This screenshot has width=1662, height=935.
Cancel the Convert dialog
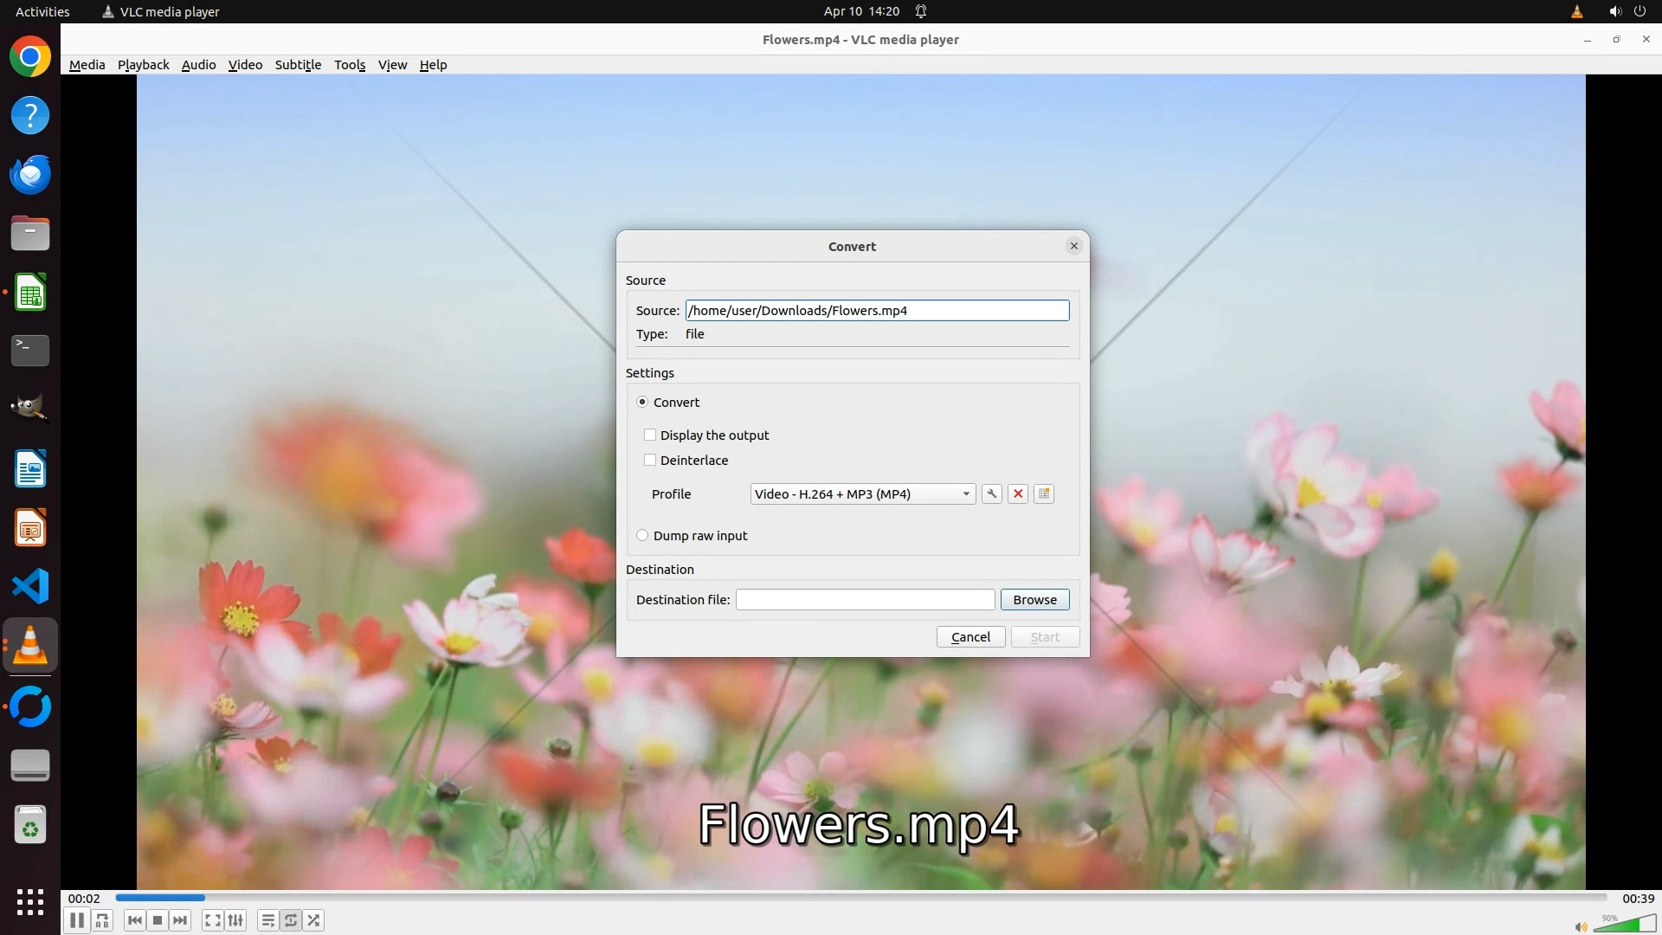(x=970, y=636)
